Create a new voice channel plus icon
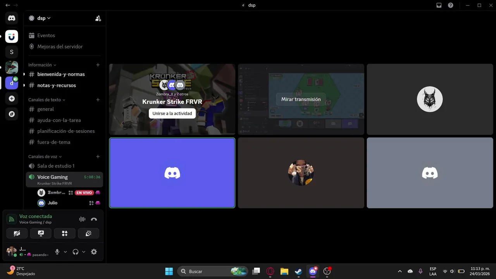Screen dimensions: 496x279 pyautogui.click(x=98, y=157)
